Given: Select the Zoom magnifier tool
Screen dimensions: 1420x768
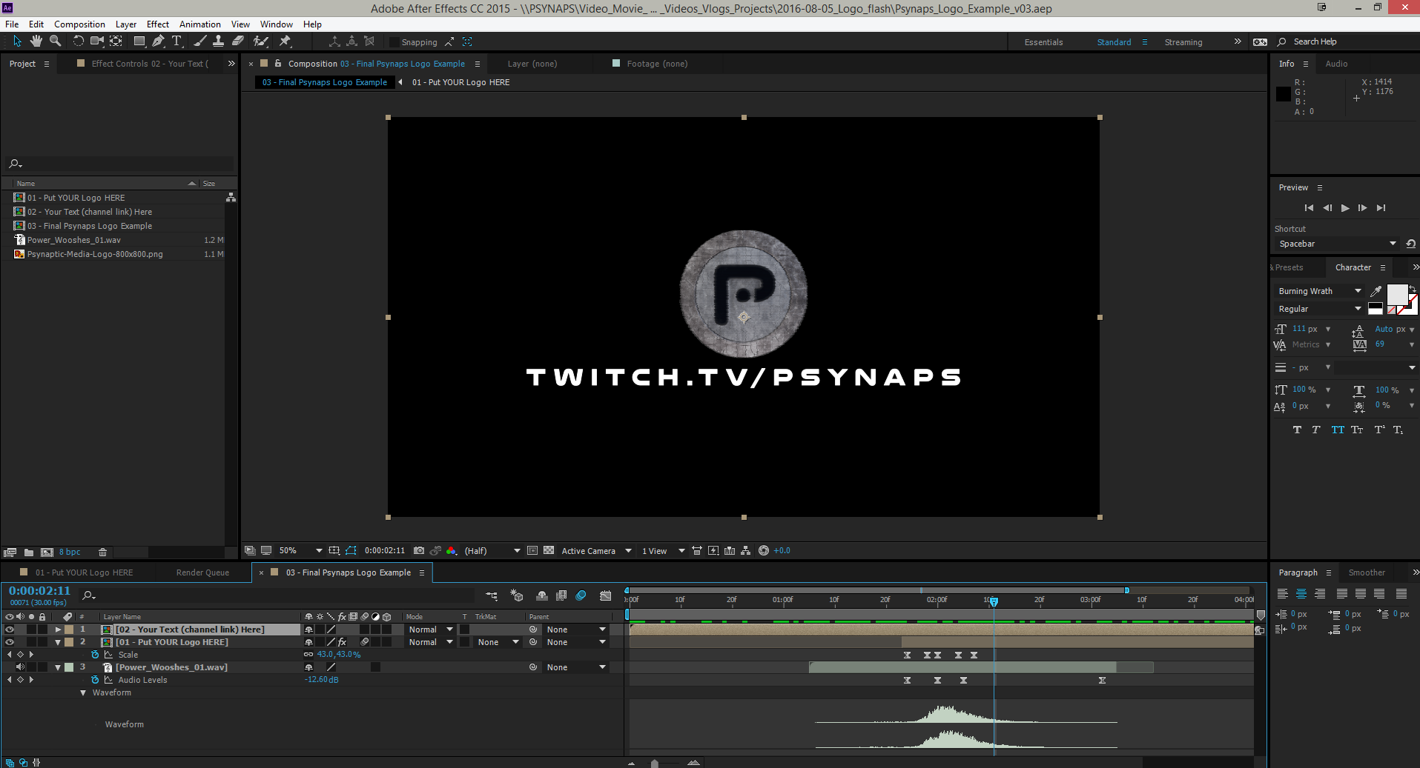Looking at the screenshot, I should click(55, 41).
